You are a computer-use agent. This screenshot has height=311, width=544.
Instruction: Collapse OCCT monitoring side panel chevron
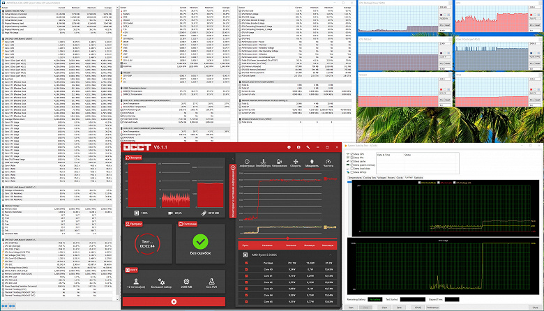click(x=233, y=159)
